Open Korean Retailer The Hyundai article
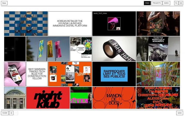This screenshot has width=186, height=116. tap(70, 24)
